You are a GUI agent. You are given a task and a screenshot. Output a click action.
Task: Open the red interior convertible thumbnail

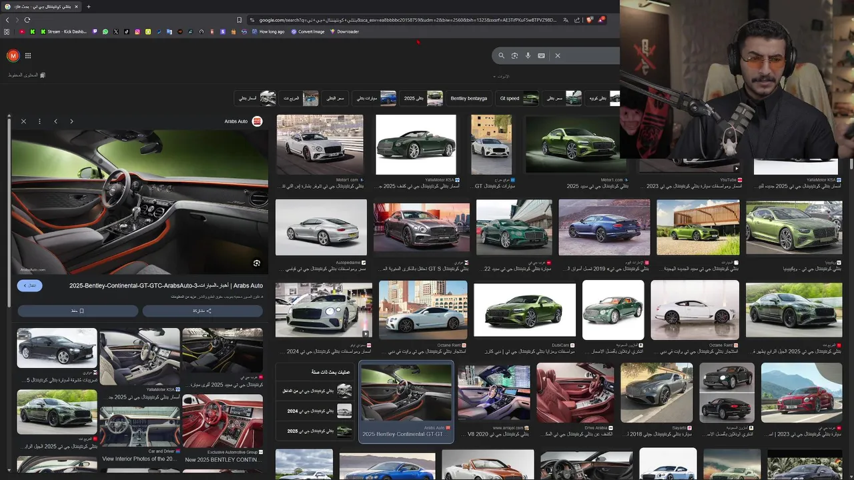(x=576, y=393)
